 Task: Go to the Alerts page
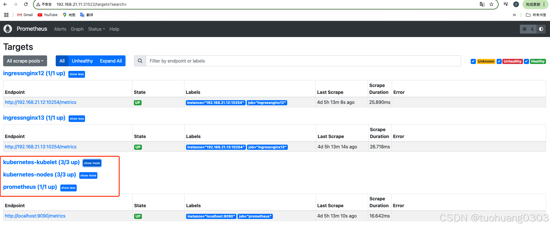click(x=60, y=29)
